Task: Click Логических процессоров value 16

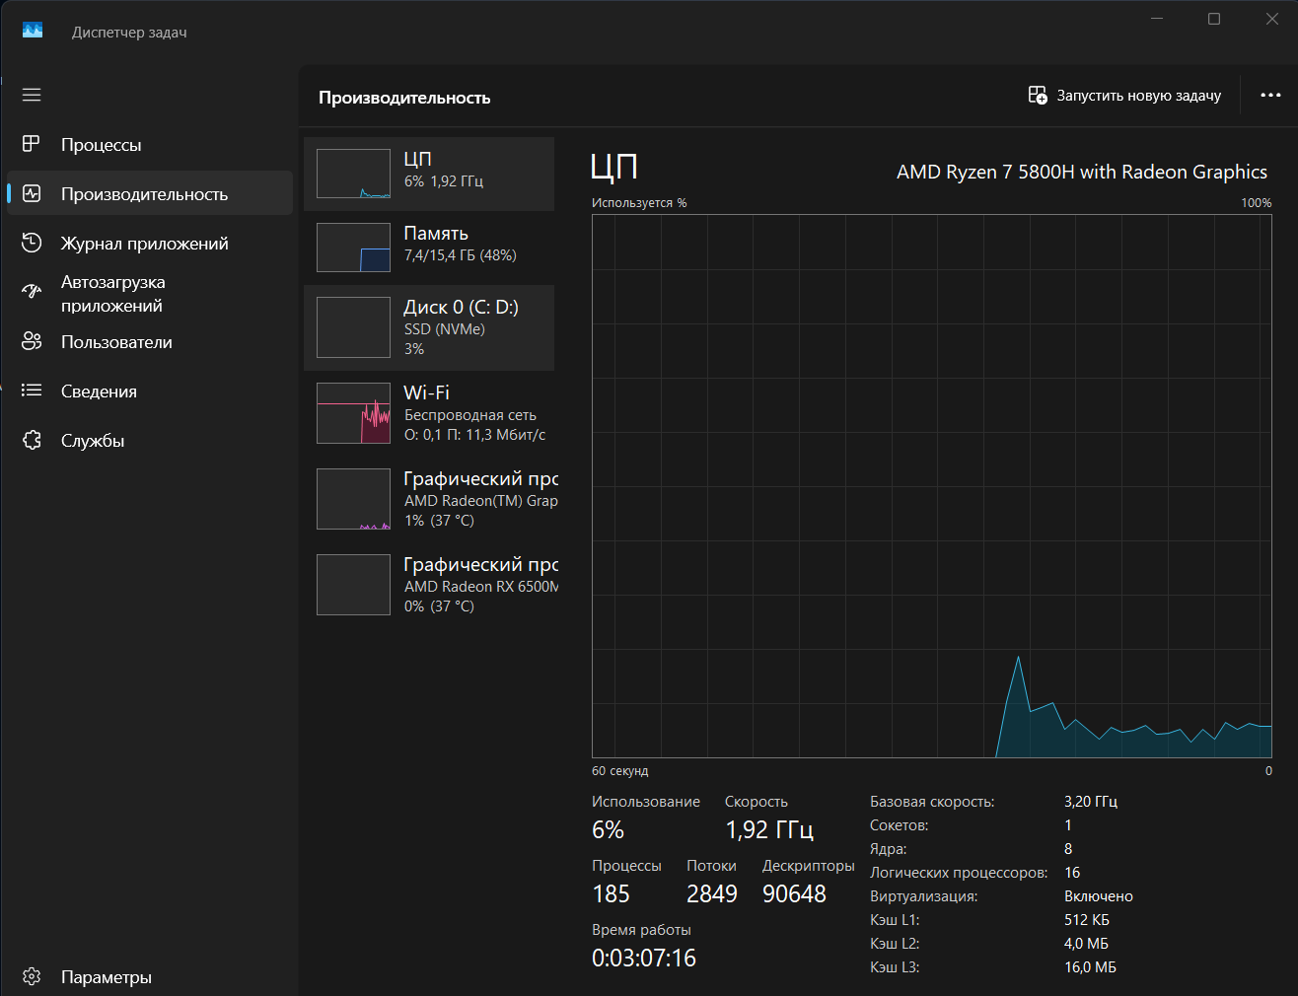Action: tap(1072, 873)
